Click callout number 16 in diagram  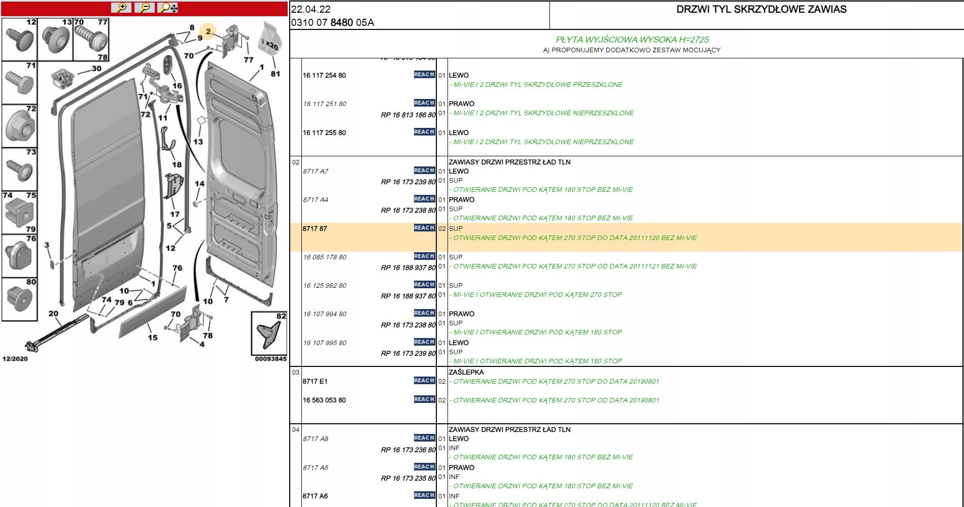(x=177, y=86)
